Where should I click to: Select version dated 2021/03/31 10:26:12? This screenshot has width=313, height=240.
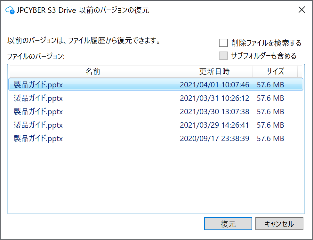tap(156, 98)
